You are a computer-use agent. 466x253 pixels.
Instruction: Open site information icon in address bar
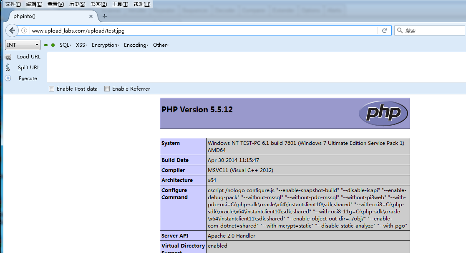point(24,30)
